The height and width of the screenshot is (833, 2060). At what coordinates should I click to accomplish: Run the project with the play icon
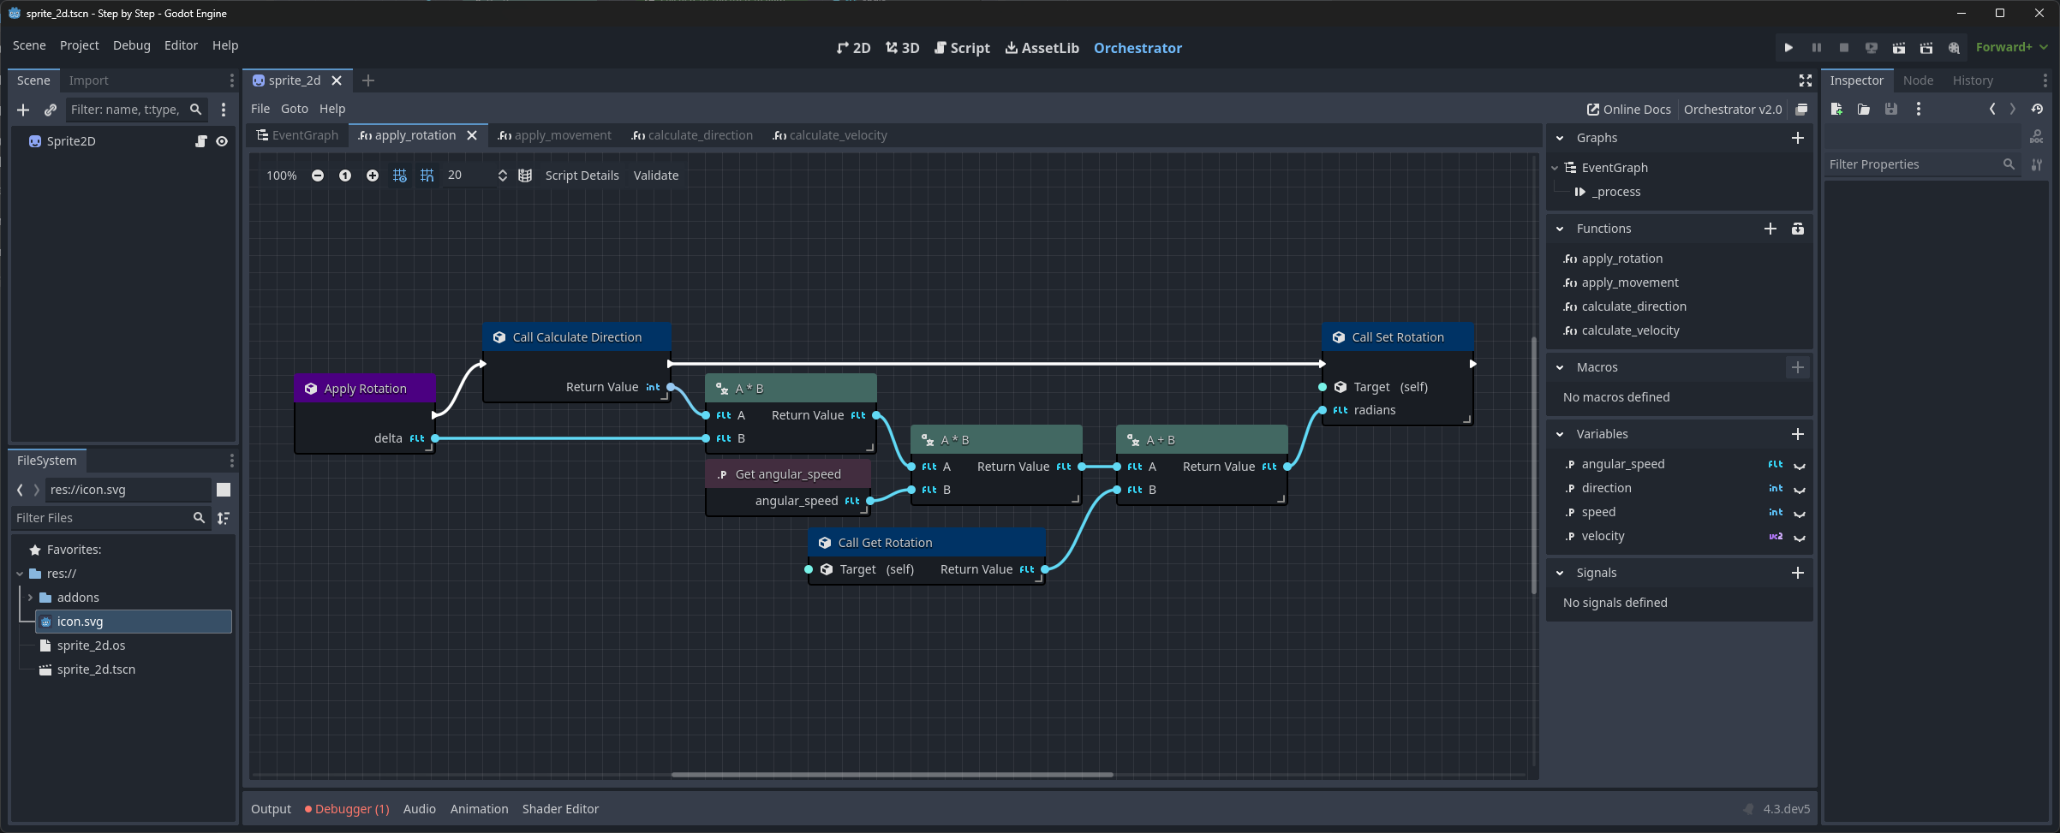(x=1788, y=48)
